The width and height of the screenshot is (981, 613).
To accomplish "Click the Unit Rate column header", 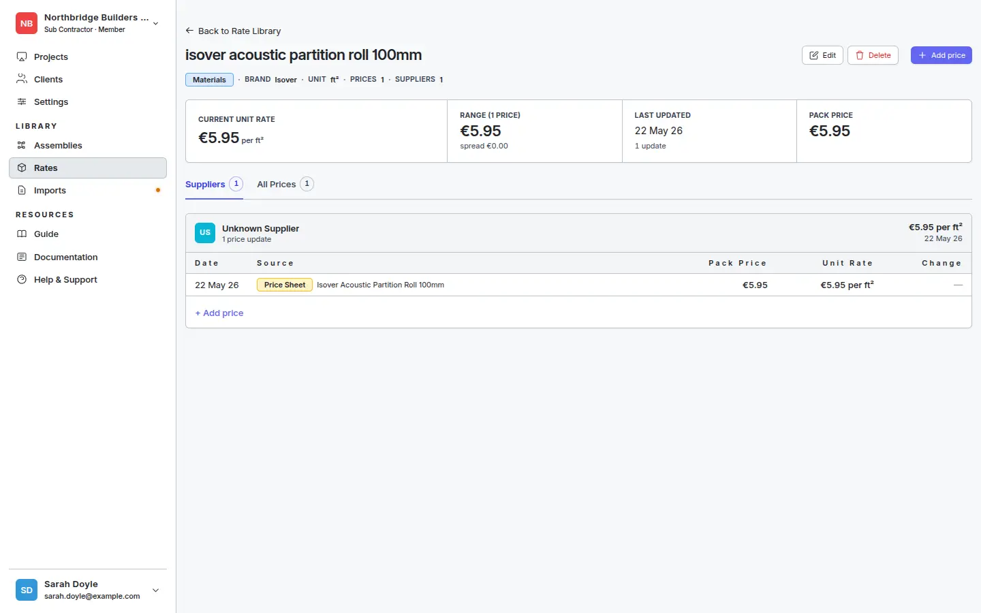I will pyautogui.click(x=847, y=263).
